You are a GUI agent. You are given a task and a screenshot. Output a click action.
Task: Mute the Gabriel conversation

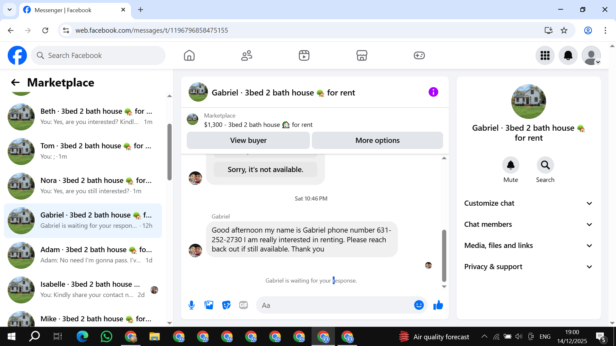pos(510,165)
